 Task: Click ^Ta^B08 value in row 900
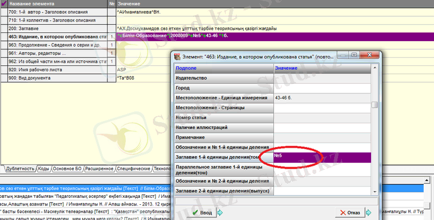click(125, 78)
